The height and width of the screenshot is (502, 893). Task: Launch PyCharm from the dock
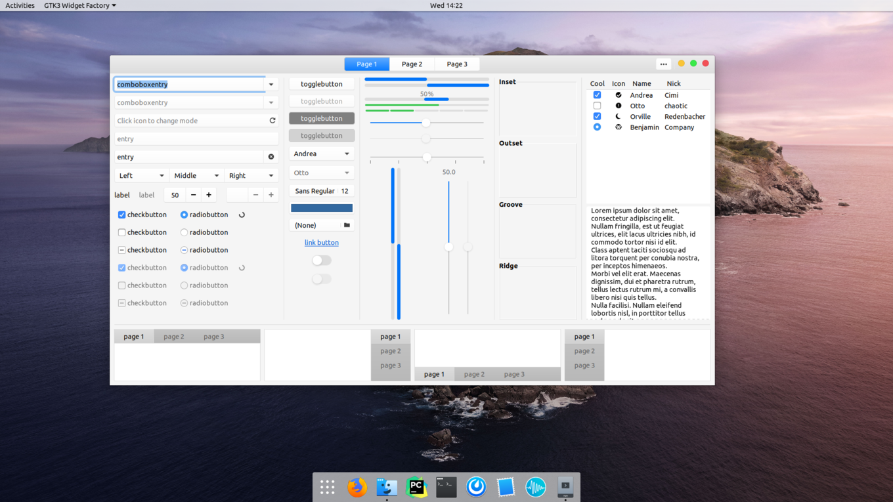416,487
